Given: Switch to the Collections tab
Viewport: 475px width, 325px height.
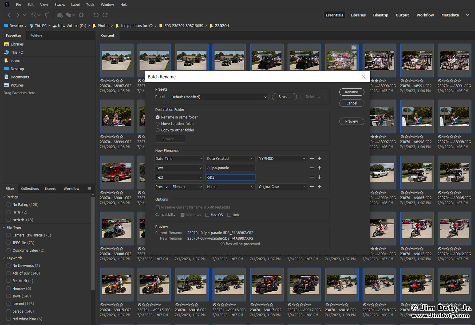Looking at the screenshot, I should [x=30, y=188].
